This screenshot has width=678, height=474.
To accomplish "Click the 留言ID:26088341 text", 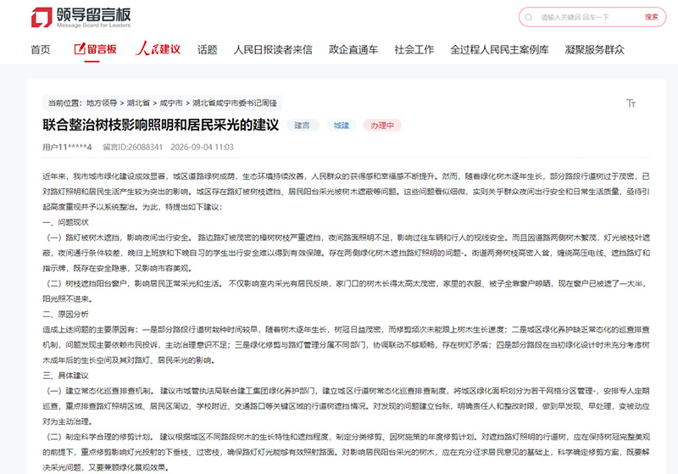I will pyautogui.click(x=133, y=147).
